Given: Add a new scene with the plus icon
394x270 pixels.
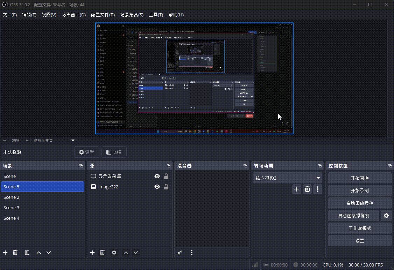Looking at the screenshot, I should coord(5,253).
